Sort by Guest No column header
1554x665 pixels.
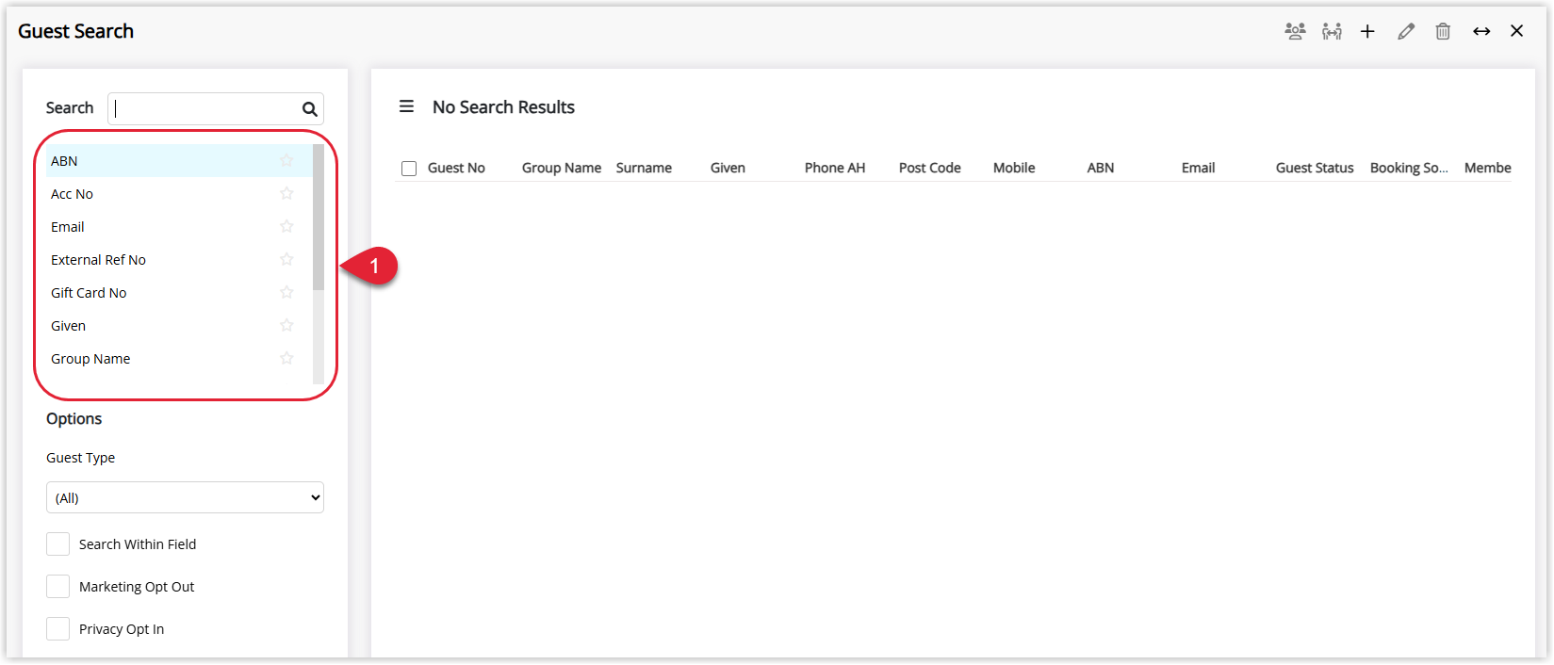[x=456, y=168]
